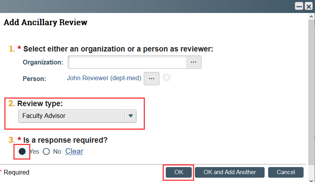The height and width of the screenshot is (182, 315).
Task: Select Yes for response required
Action: [x=22, y=151]
